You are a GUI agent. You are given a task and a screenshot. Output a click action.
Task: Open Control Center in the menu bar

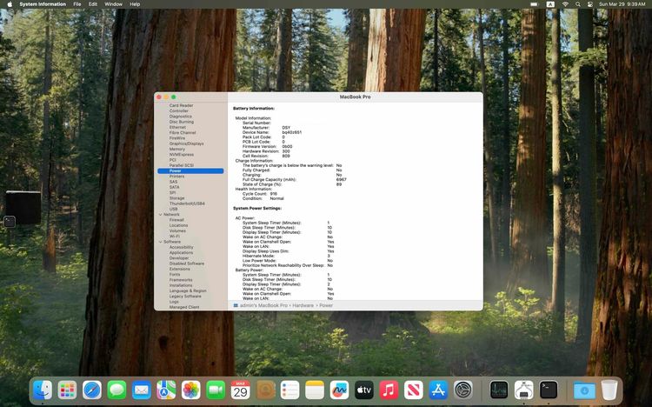(589, 4)
